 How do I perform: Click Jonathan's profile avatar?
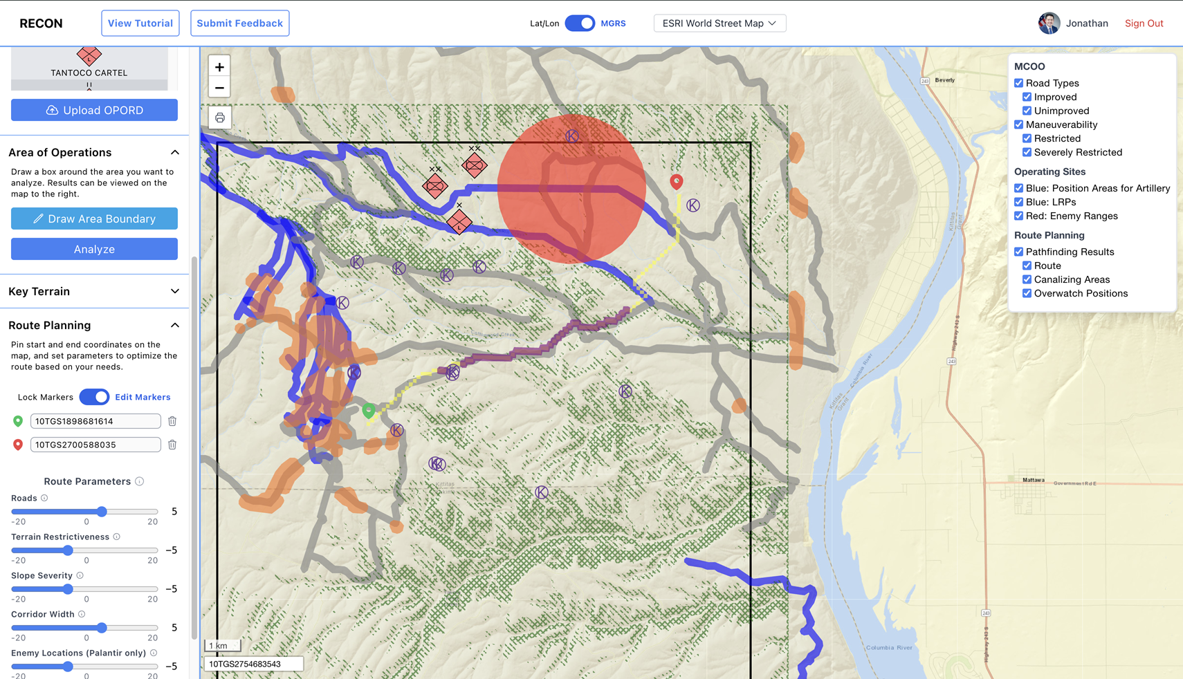[x=1049, y=23]
